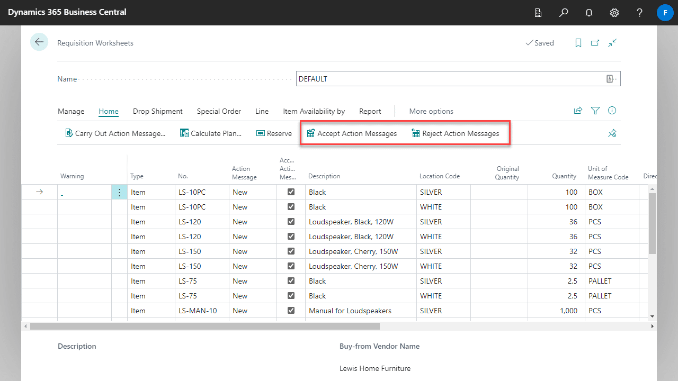
Task: Uncheck Accept Action Message for first LS-10PC row
Action: [291, 192]
